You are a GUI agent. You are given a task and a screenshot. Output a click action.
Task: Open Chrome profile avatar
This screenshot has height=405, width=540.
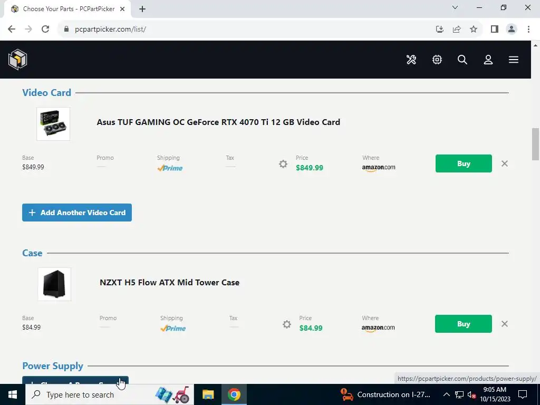512,30
